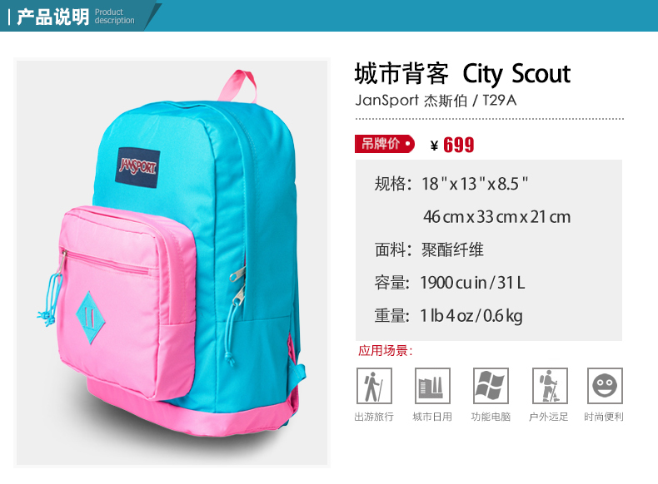Click the JanSport 杰斯伯 / T29A model text
658x484 pixels.
pyautogui.click(x=436, y=101)
